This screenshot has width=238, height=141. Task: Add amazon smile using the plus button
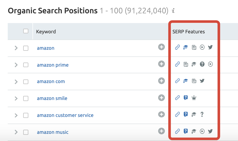(x=161, y=98)
